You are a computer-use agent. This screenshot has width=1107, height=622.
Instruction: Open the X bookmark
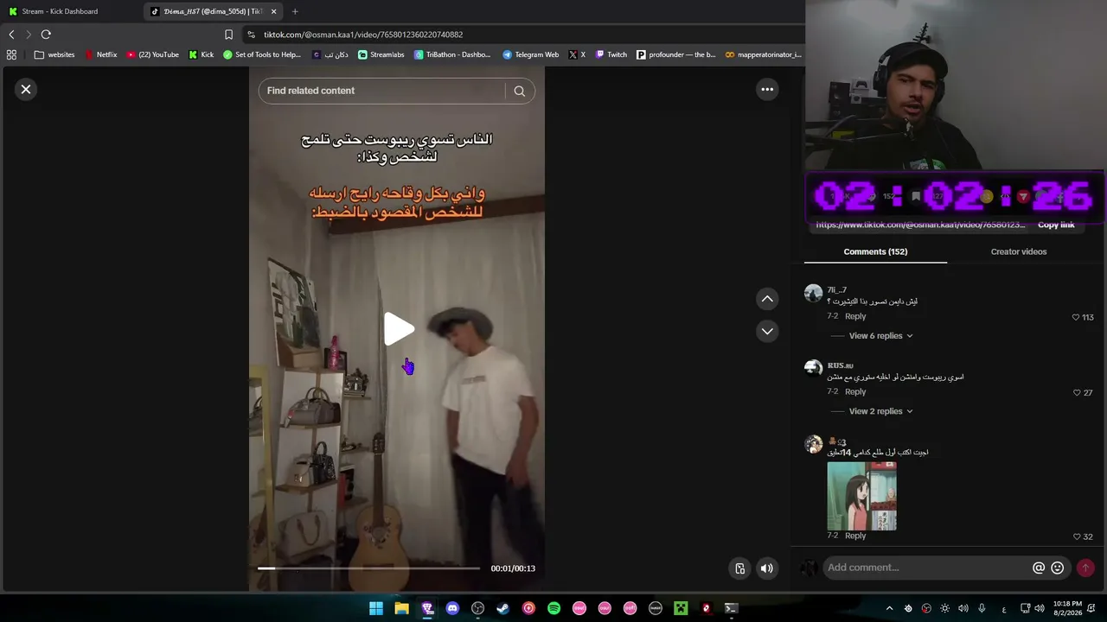point(577,54)
